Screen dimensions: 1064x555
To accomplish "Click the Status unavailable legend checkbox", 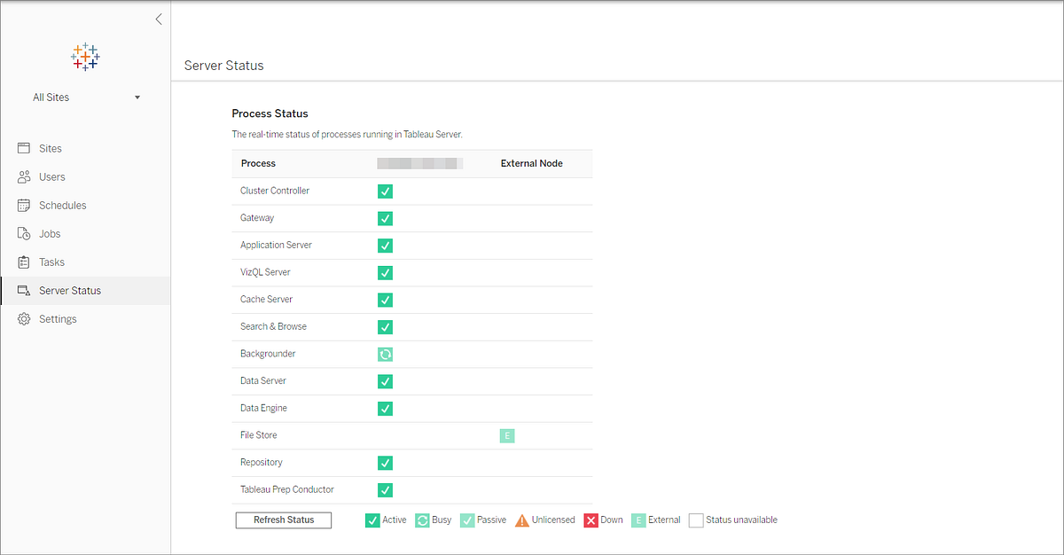I will pyautogui.click(x=695, y=520).
